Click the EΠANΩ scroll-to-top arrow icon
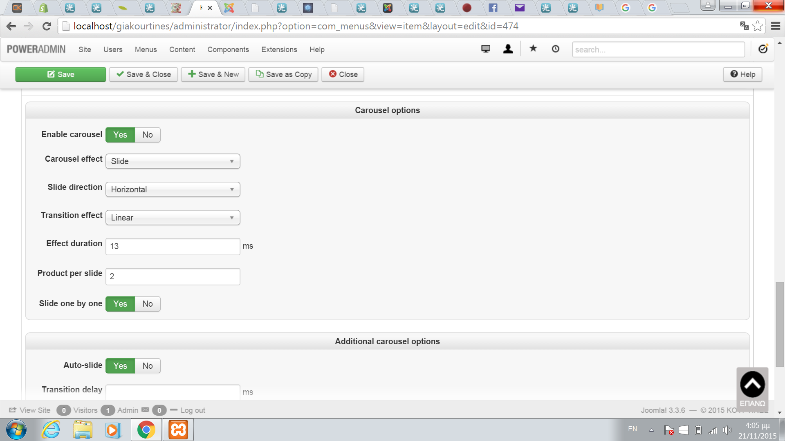 (752, 384)
